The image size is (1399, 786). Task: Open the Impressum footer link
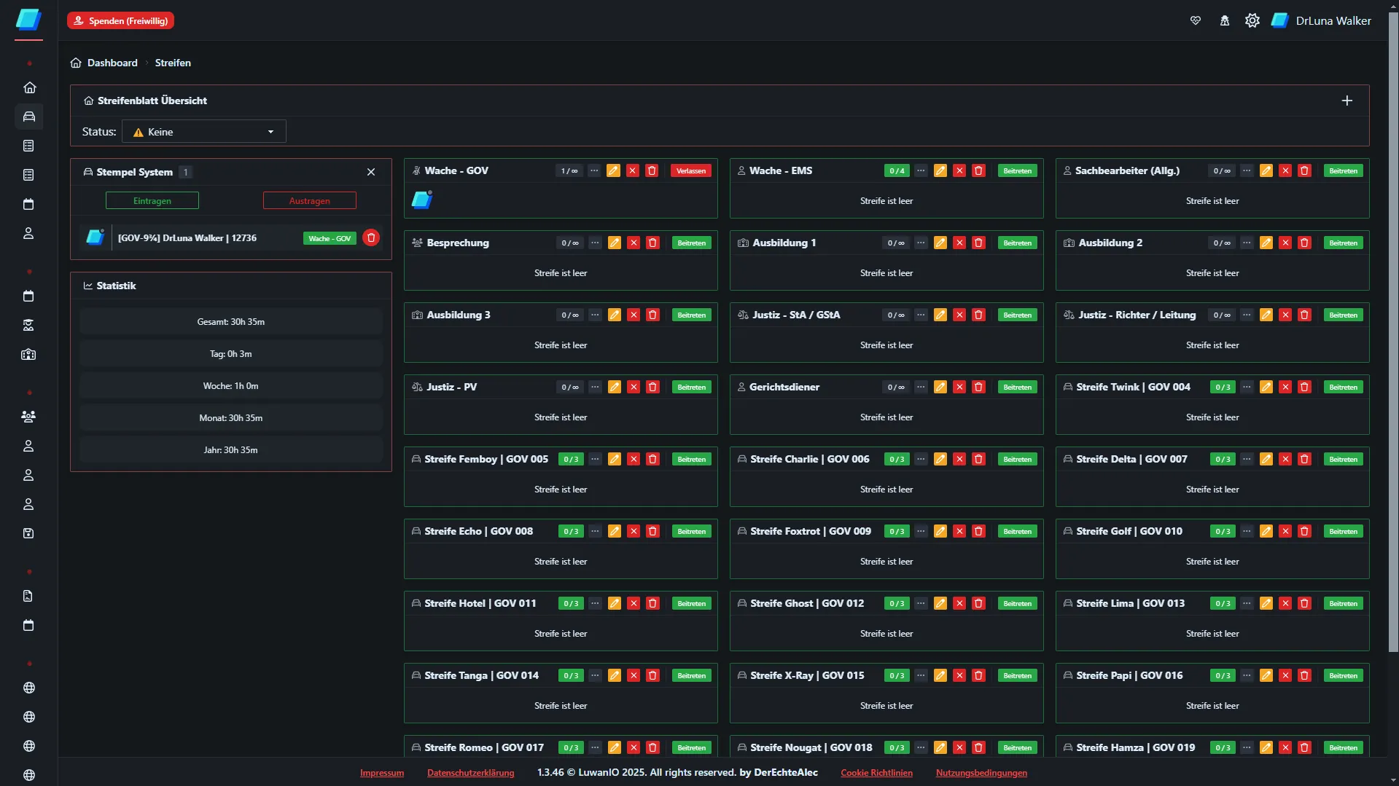(x=381, y=773)
